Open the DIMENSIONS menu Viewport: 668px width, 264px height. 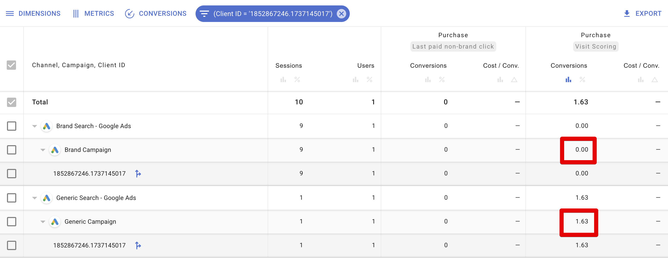click(39, 13)
